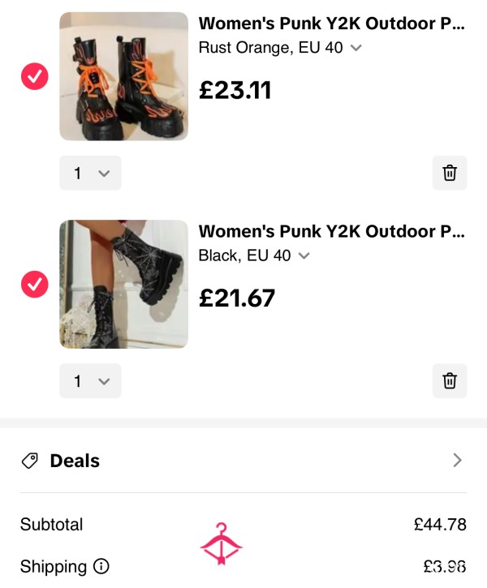Open the Black, EU 40 variant dropdown

(254, 255)
